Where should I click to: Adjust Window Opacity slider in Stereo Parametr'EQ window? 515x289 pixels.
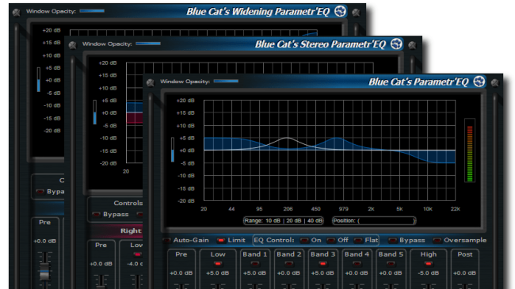[148, 44]
